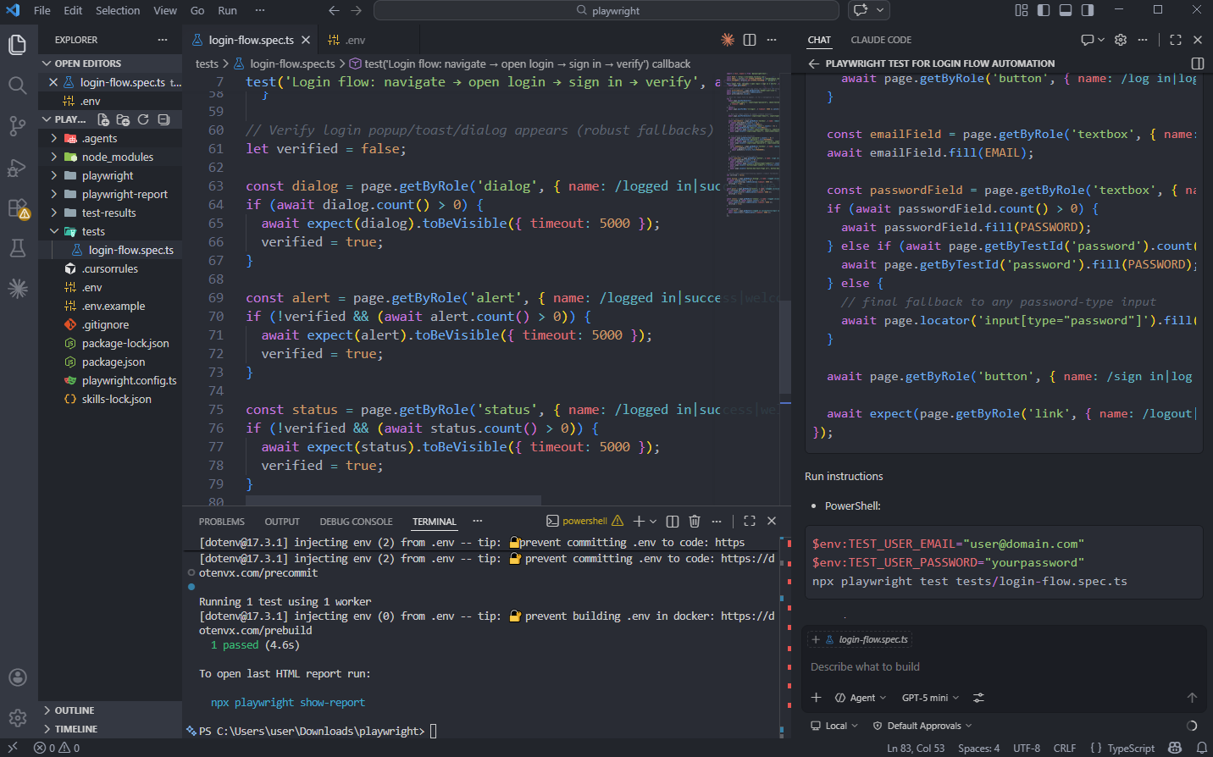Switch to the PROBLEMS panel tab
The height and width of the screenshot is (757, 1213).
[221, 522]
